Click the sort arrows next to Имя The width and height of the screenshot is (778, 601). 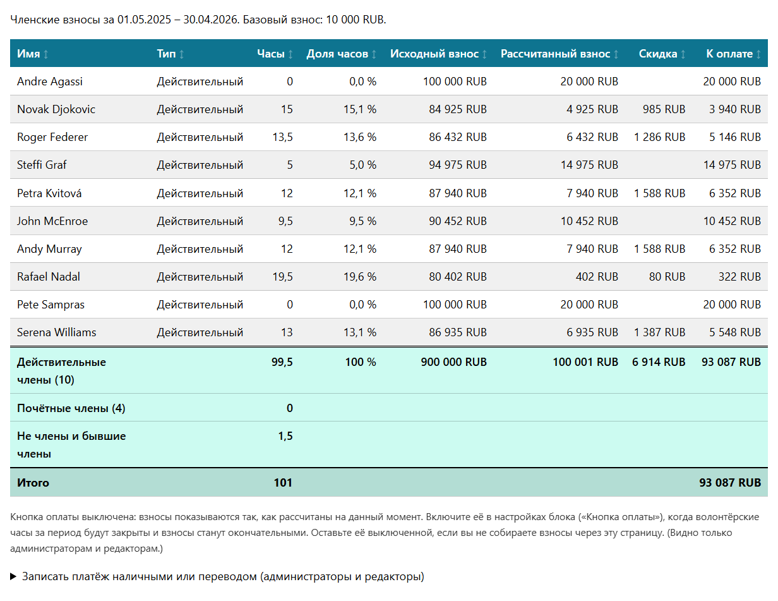tap(45, 54)
